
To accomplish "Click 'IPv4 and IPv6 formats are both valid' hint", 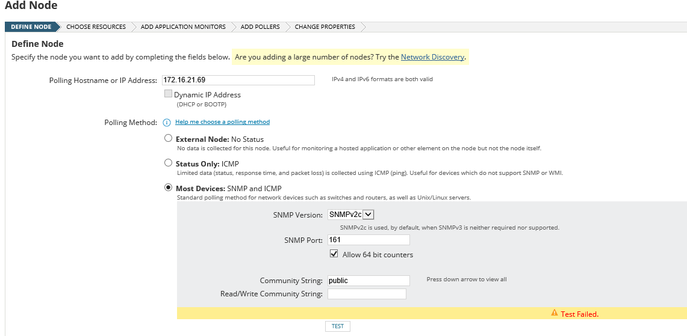I will pos(382,79).
